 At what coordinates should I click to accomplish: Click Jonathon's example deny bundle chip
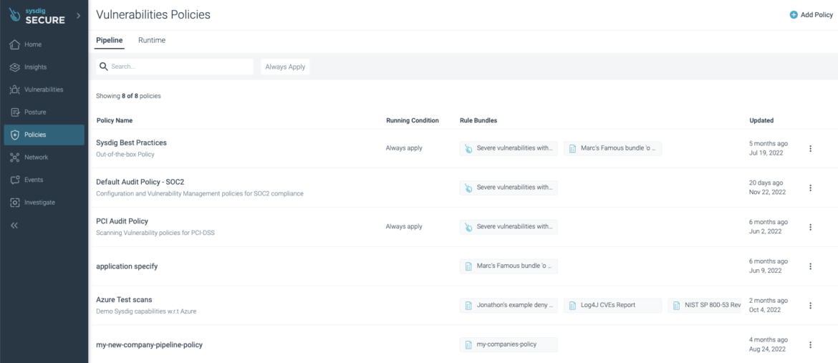pos(509,305)
